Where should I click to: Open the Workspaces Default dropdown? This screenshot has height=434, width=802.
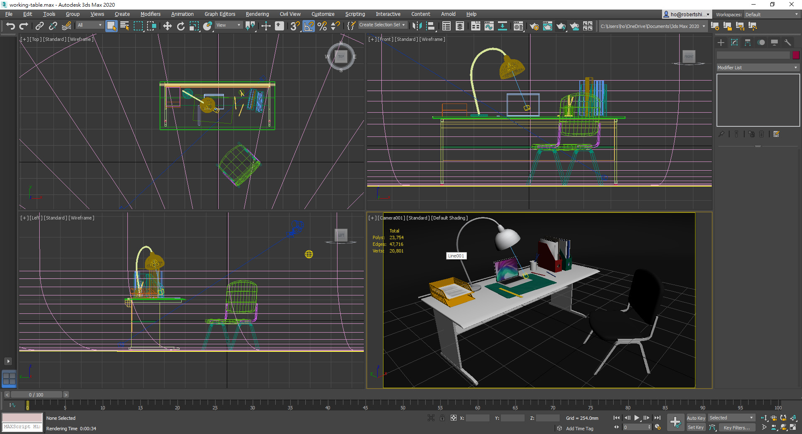[771, 15]
